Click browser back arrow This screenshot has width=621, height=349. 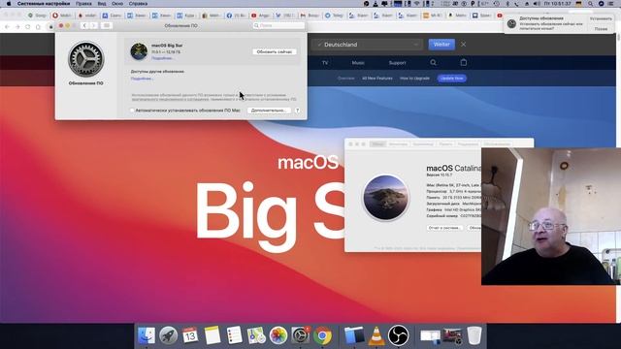point(7,27)
